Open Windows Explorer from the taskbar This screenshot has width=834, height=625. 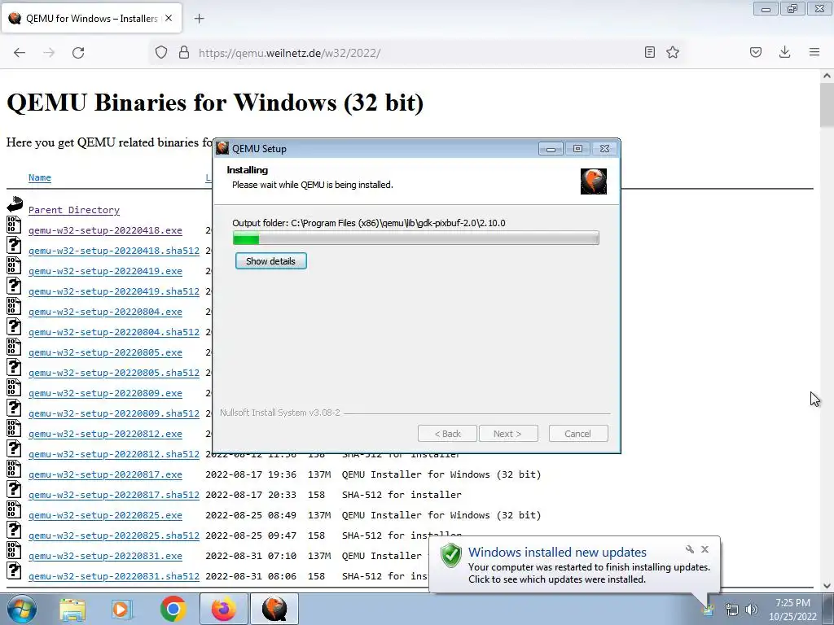click(x=72, y=610)
